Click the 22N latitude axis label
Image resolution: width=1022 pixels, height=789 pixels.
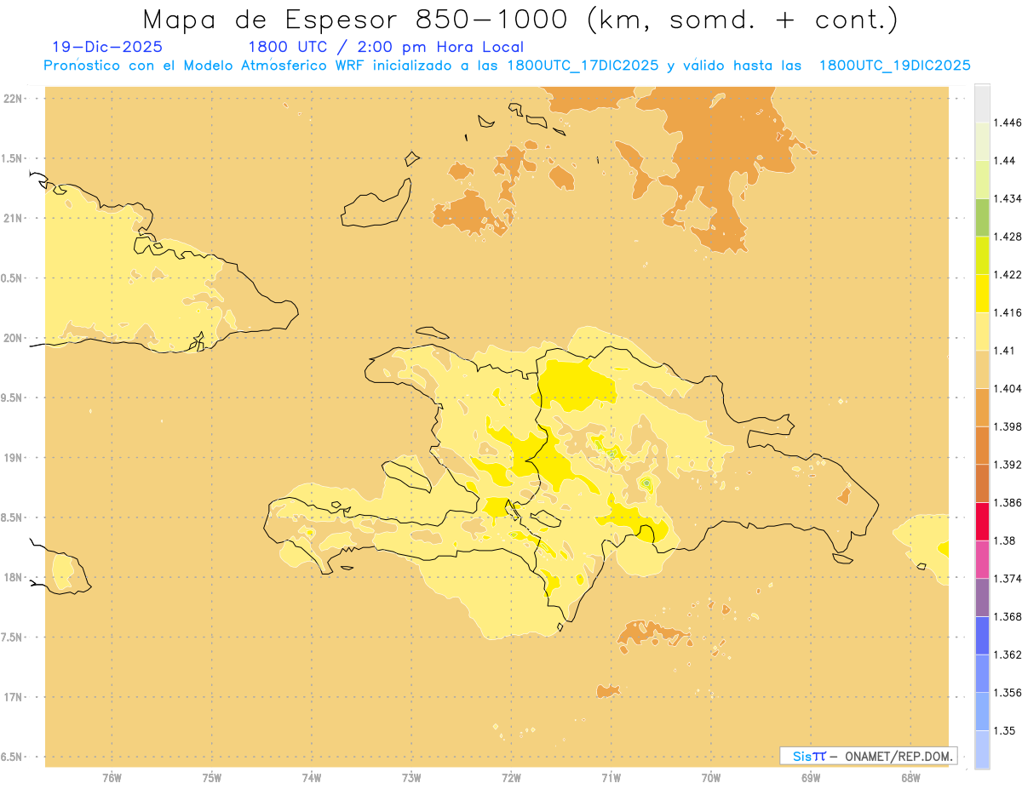pyautogui.click(x=15, y=99)
